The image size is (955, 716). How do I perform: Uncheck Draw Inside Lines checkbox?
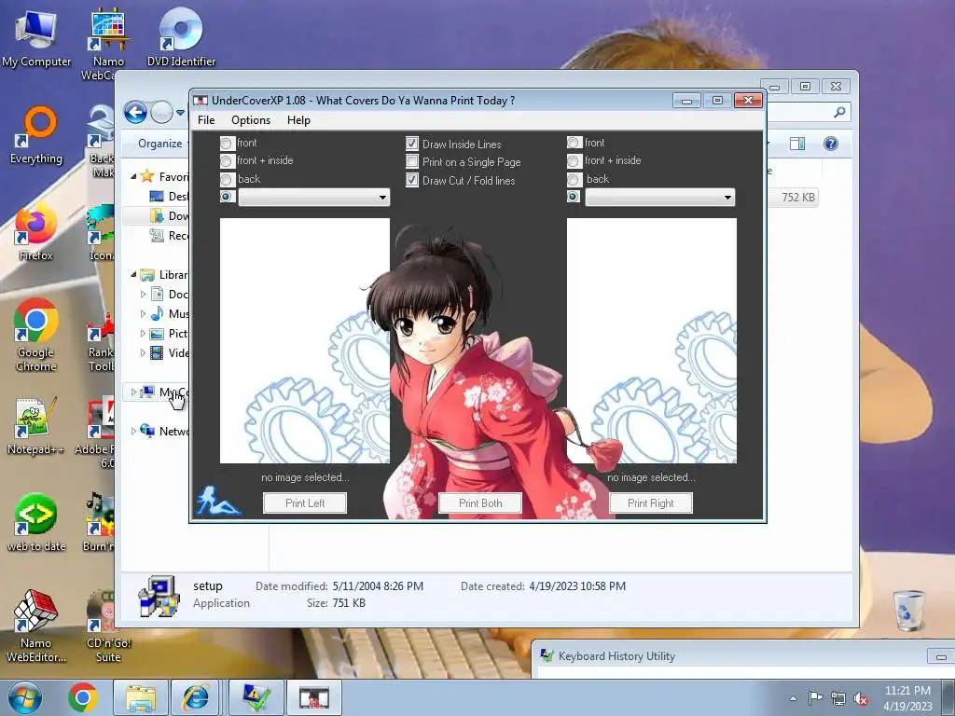(x=412, y=144)
